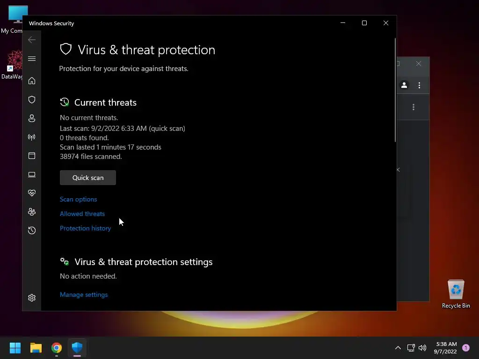Screen dimensions: 479x359
Task: Open taskbar clock and date
Action: pyautogui.click(x=445, y=348)
